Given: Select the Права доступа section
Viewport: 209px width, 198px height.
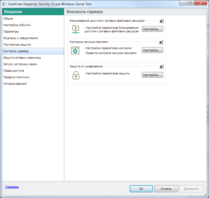Looking at the screenshot, I should click(33, 71).
